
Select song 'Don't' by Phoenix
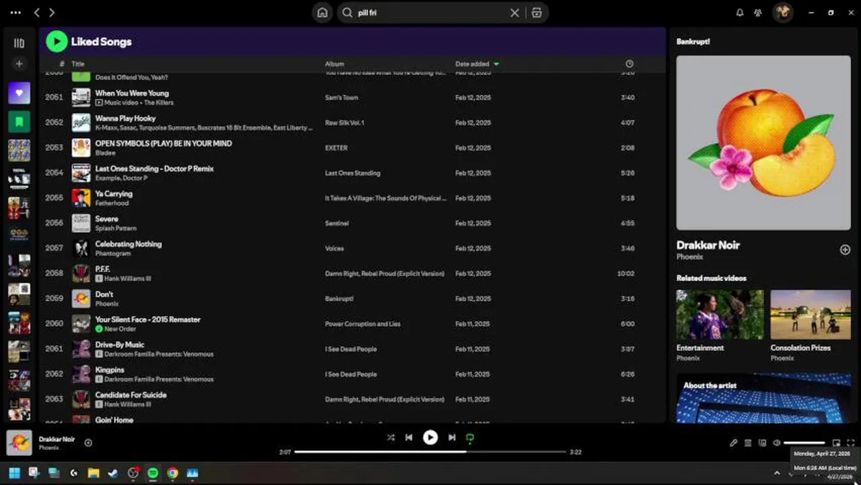coord(104,294)
